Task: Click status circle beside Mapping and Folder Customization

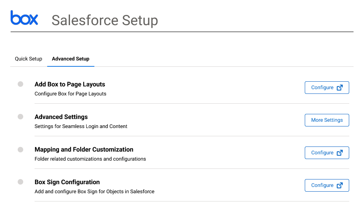Action: tap(20, 150)
